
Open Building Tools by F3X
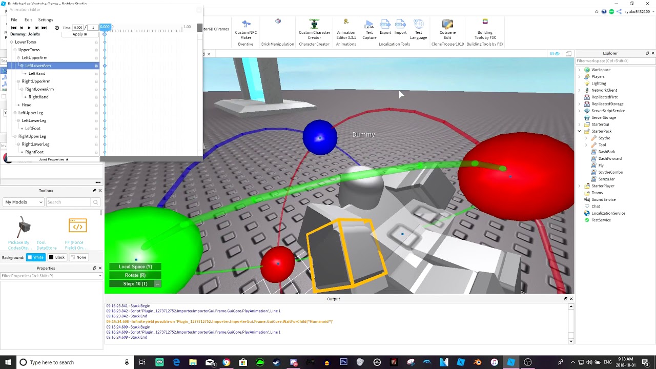pyautogui.click(x=485, y=29)
